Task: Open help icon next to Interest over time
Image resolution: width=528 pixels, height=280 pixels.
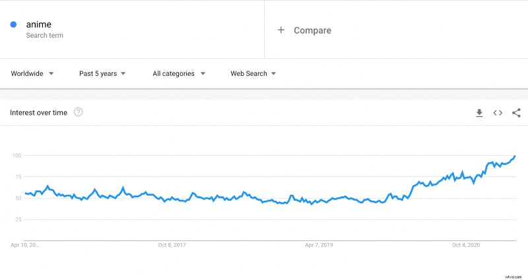Action: pyautogui.click(x=78, y=112)
